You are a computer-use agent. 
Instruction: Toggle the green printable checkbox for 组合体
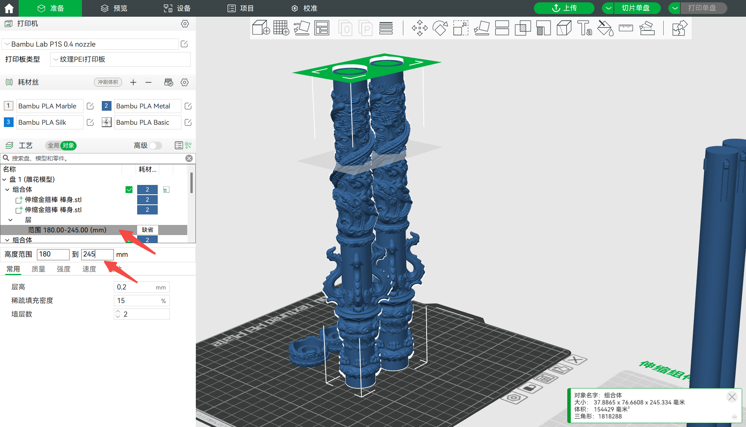[x=129, y=190]
